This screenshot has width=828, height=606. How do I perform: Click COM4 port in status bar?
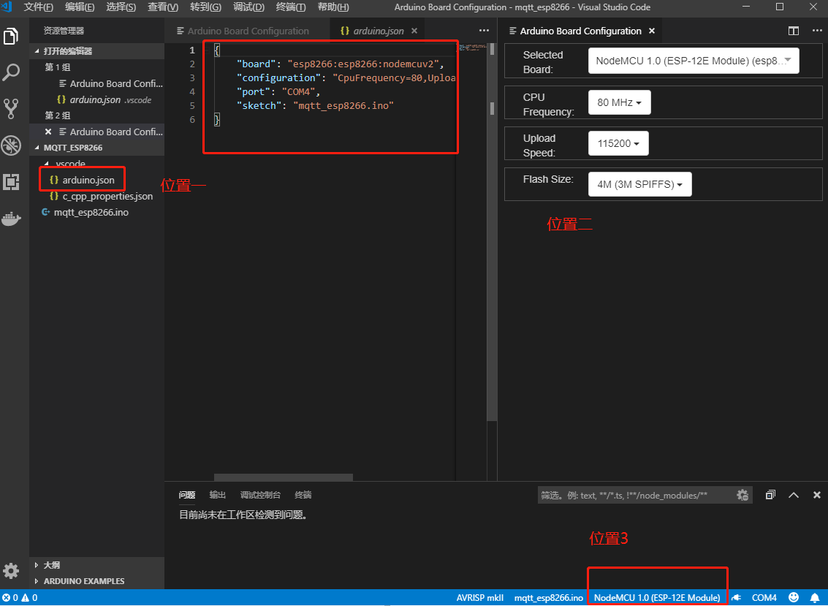(x=764, y=598)
